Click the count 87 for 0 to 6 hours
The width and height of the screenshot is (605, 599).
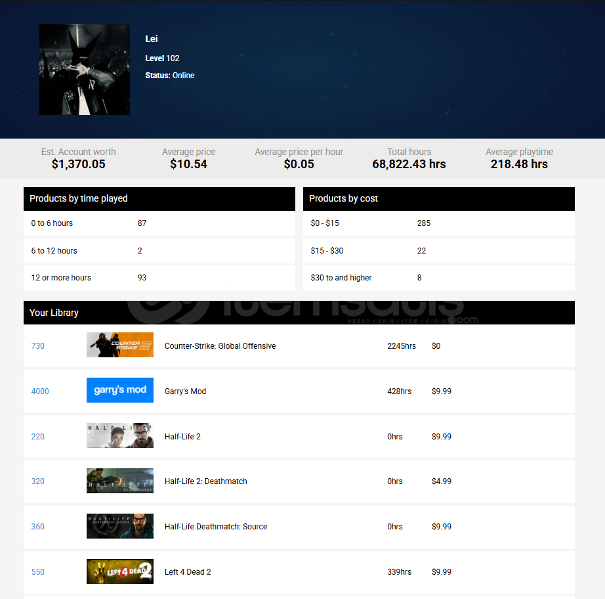(x=142, y=223)
